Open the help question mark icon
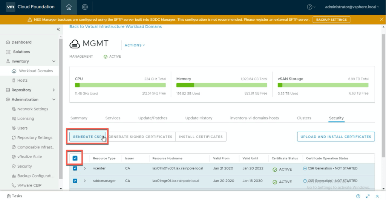This screenshot has width=386, height=200. [309, 7]
